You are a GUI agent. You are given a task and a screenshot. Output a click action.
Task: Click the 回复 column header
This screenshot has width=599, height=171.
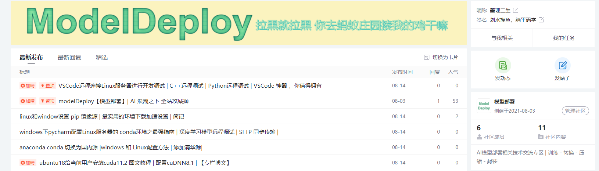tap(435, 72)
